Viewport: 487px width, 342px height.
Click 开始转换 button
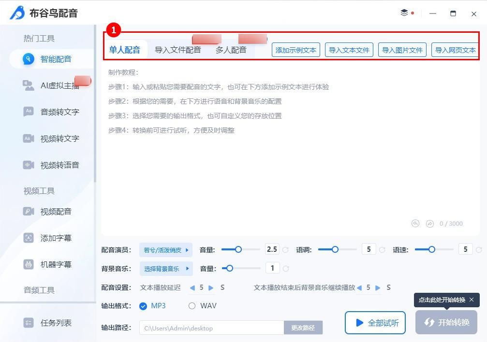click(x=446, y=323)
